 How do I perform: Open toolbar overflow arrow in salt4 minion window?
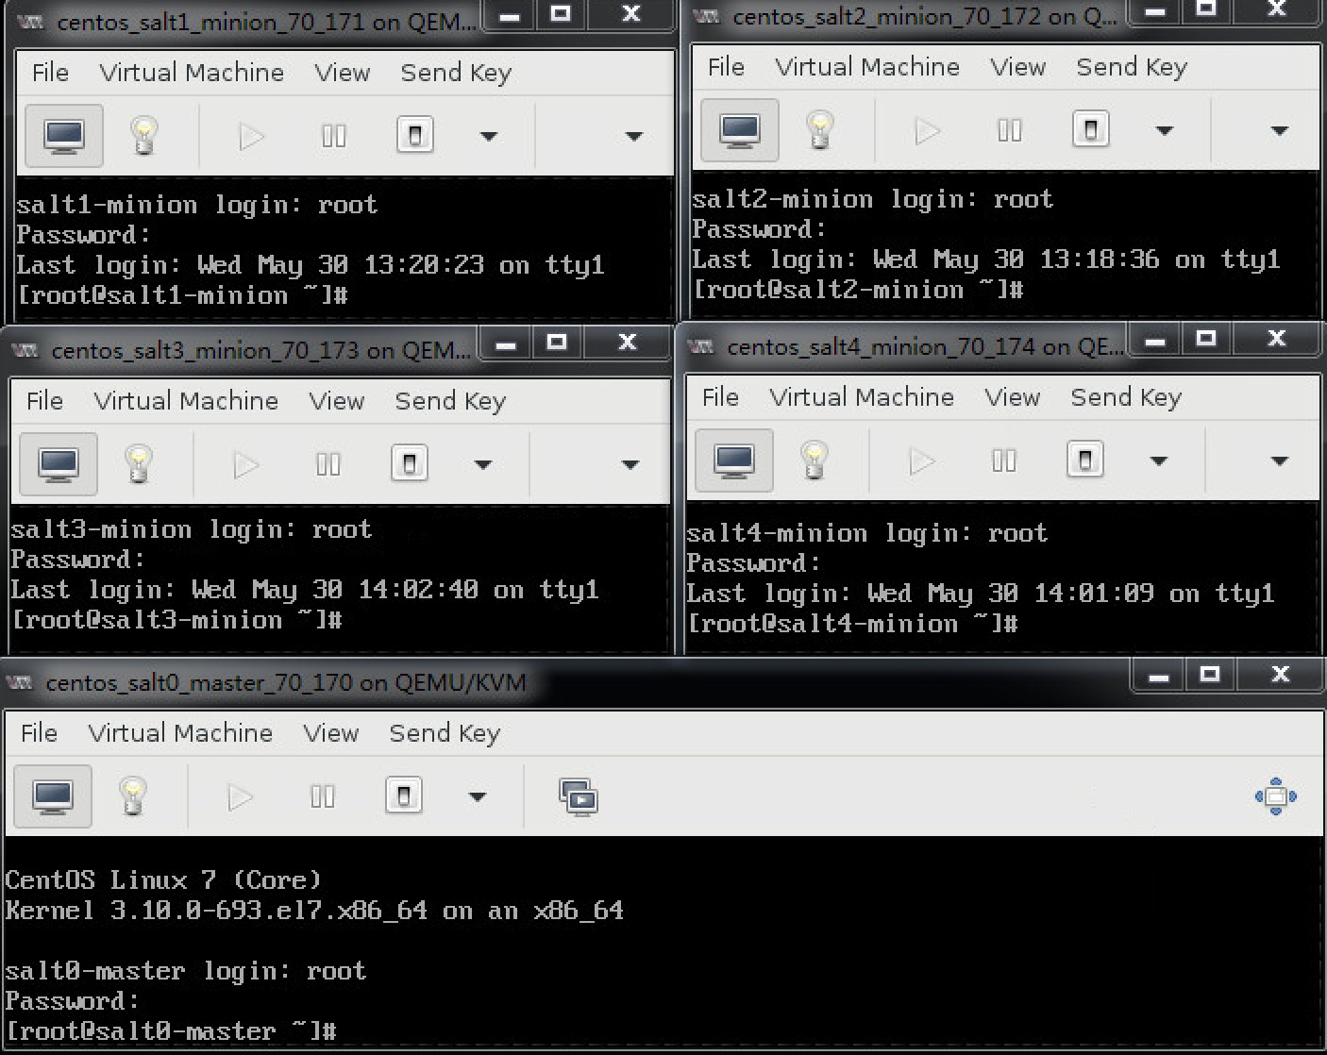(1280, 461)
